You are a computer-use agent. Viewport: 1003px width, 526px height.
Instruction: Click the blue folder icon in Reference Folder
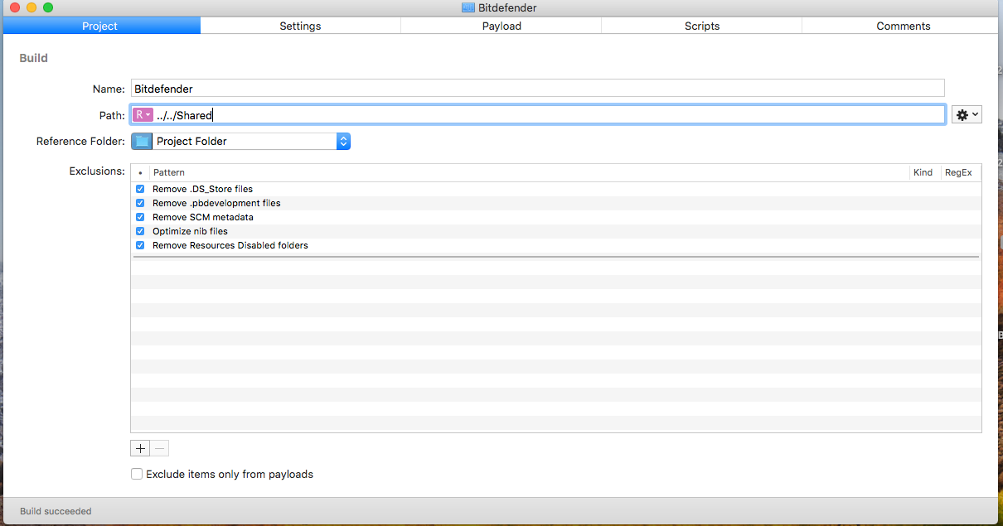[x=142, y=141]
